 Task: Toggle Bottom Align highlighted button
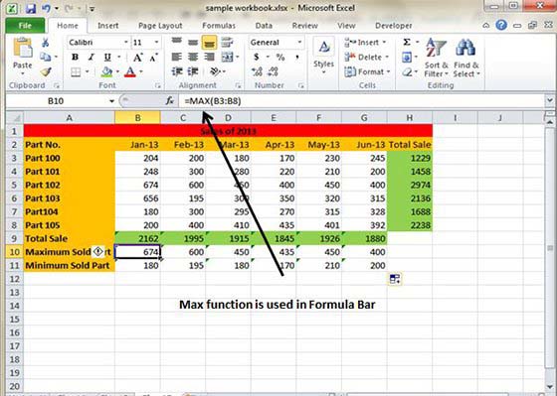tap(209, 43)
